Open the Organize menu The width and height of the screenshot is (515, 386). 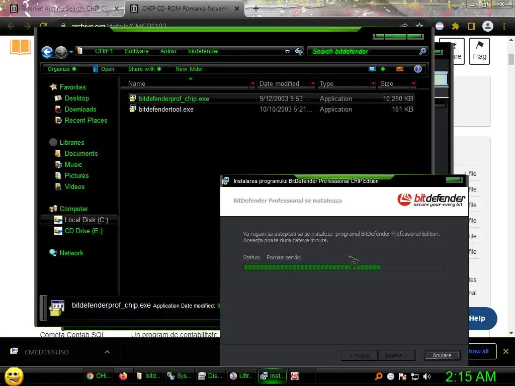tap(62, 69)
